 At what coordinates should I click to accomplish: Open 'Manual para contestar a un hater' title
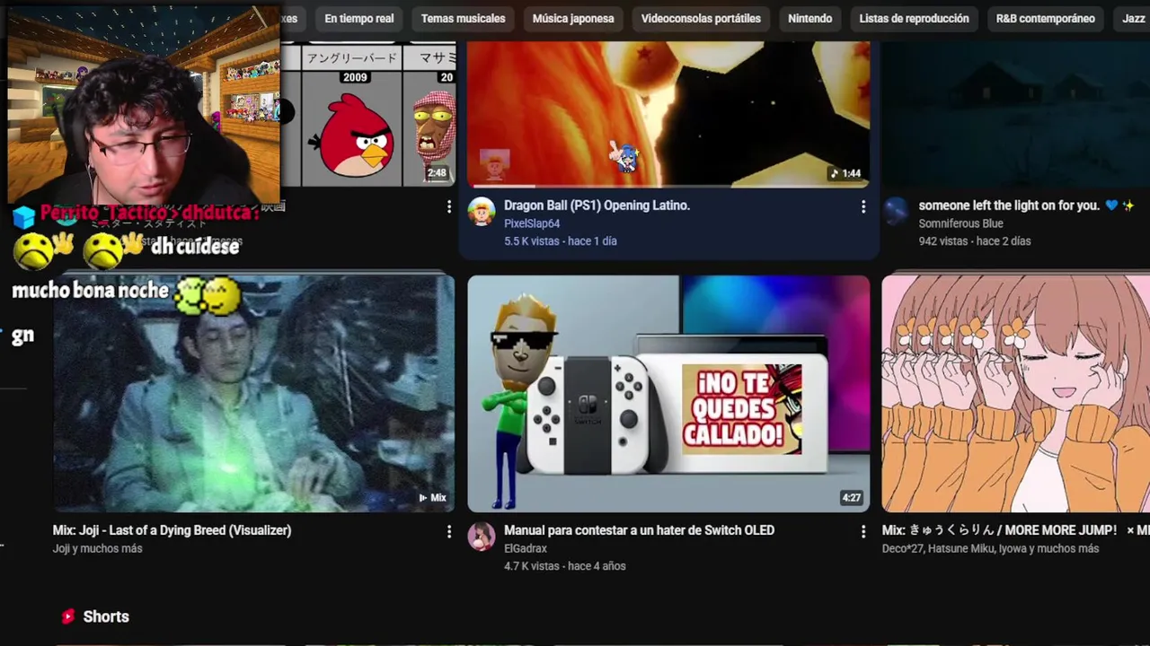639,530
